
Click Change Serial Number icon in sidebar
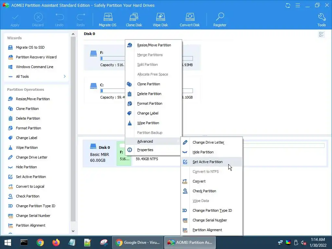tap(10, 216)
